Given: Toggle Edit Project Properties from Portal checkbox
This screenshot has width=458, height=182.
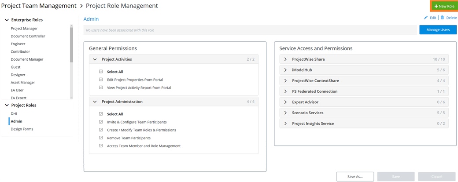Looking at the screenshot, I should point(101,80).
